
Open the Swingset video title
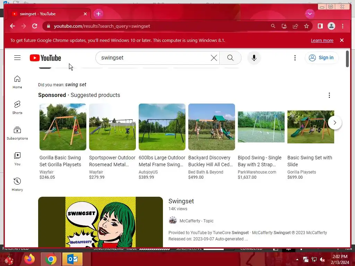point(181,201)
